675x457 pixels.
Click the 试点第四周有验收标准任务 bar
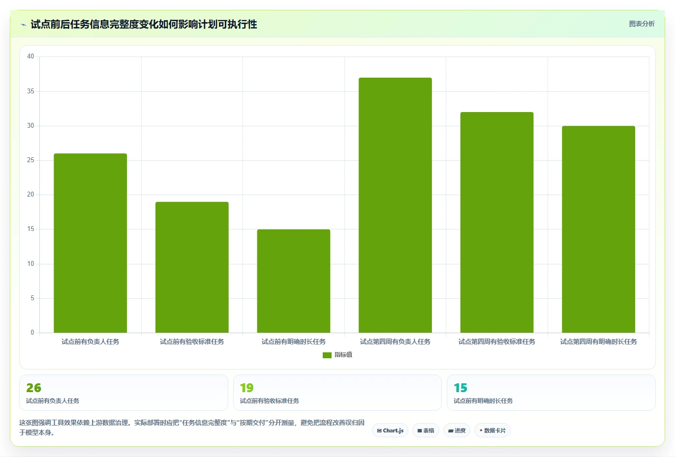click(497, 223)
